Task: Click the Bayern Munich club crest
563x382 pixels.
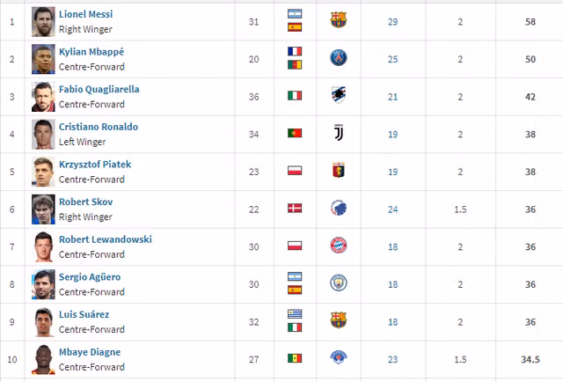Action: (x=339, y=246)
